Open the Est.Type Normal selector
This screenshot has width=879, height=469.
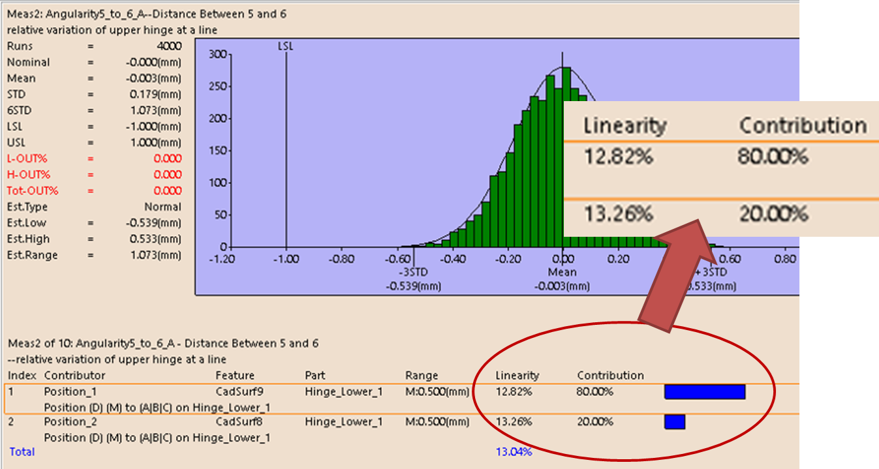163,207
